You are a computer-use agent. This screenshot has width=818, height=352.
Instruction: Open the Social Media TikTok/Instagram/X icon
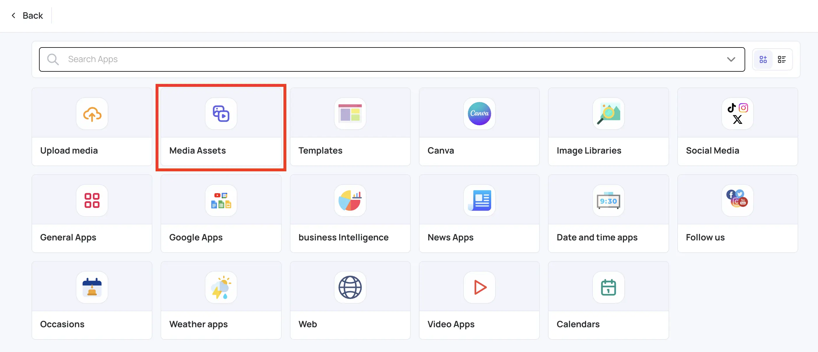[x=737, y=114]
